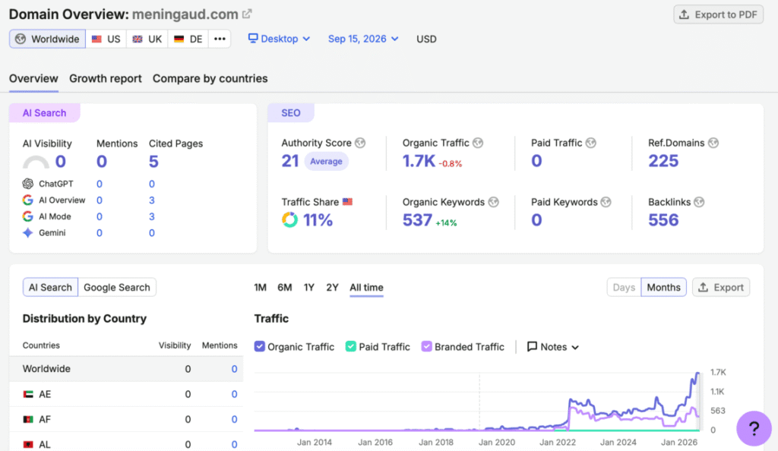Open Organic Traffic value 1.7K
This screenshot has height=451, width=778.
419,160
